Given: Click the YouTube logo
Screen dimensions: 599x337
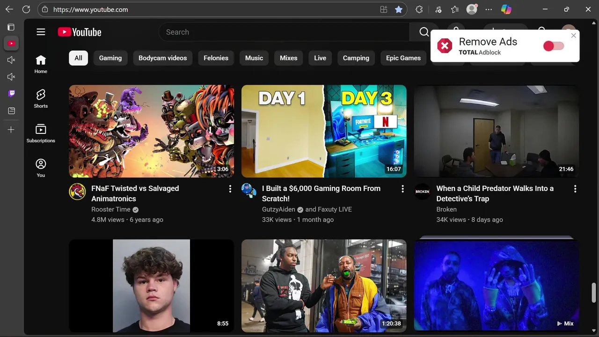Looking at the screenshot, I should pos(80,32).
